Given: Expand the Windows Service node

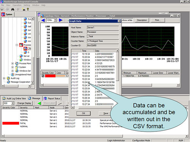Looking at the screenshot, I should [13, 71].
